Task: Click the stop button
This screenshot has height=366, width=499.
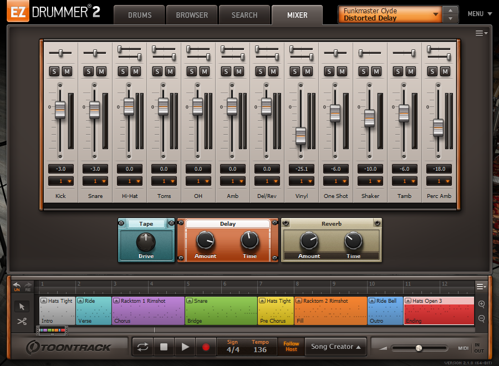Action: (164, 347)
